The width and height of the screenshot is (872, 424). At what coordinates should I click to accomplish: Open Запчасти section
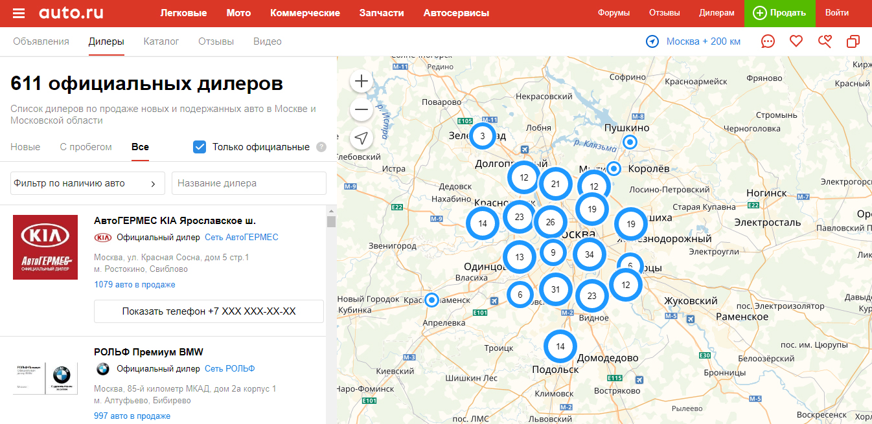382,13
